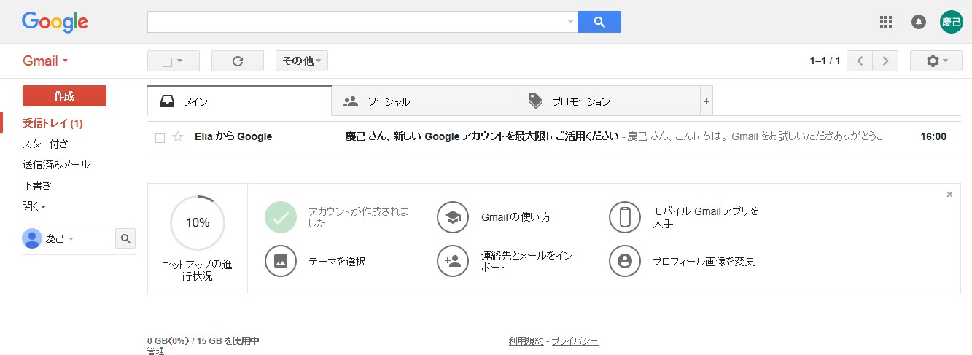
Task: Click the mobile Gmail app phone icon
Action: click(x=625, y=217)
